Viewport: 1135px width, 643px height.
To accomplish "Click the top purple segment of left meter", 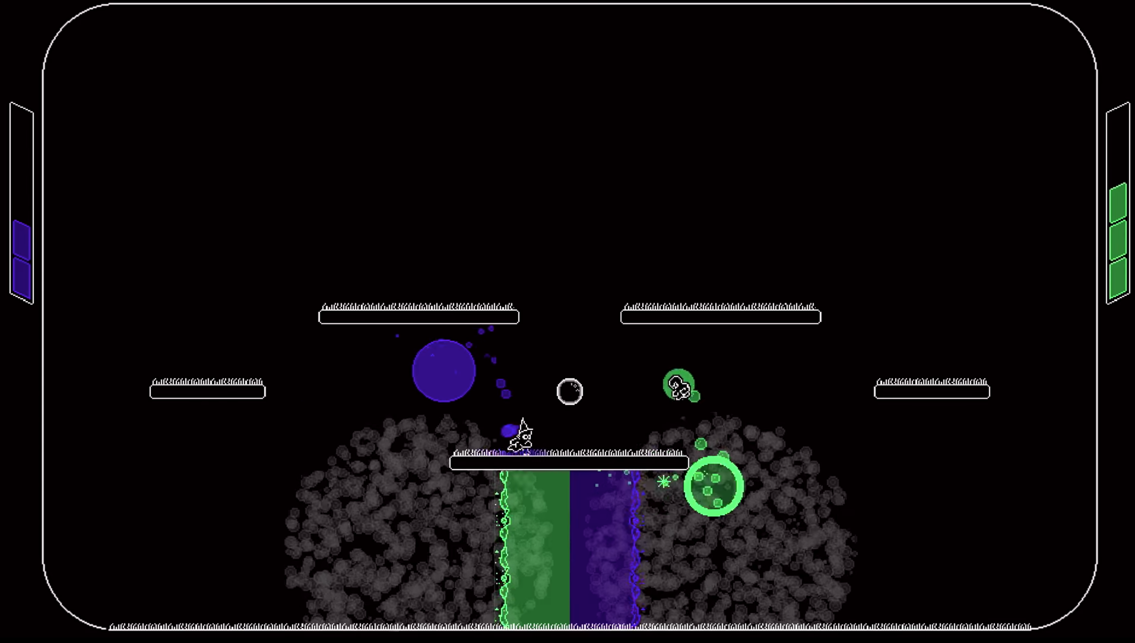I will pos(21,241).
